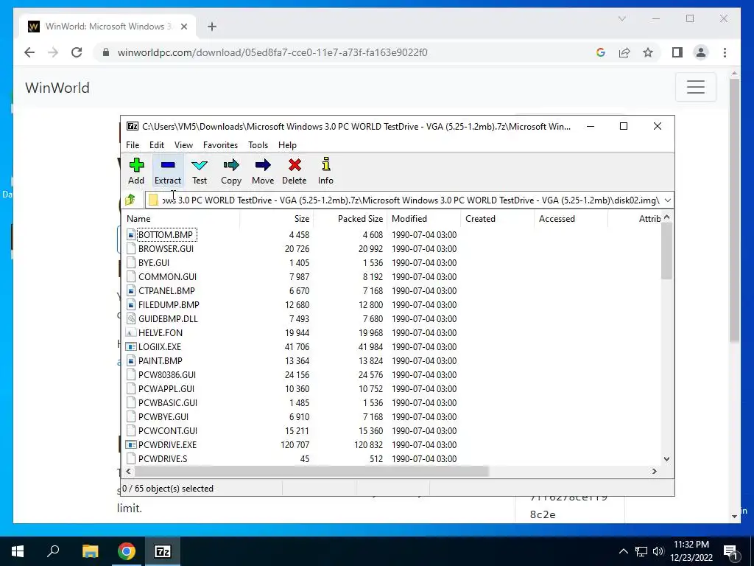Click the PAINT.BMP file icon
The image size is (754, 566).
click(131, 360)
